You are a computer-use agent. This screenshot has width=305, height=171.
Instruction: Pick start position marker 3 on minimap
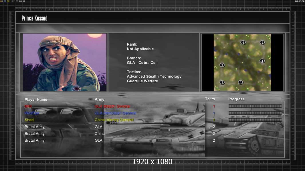coord(222,82)
